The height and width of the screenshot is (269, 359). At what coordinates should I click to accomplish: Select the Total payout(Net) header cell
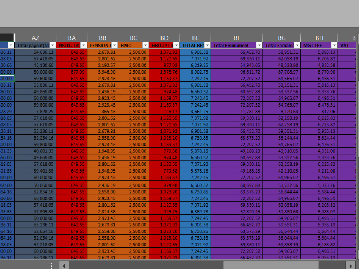click(x=36, y=46)
